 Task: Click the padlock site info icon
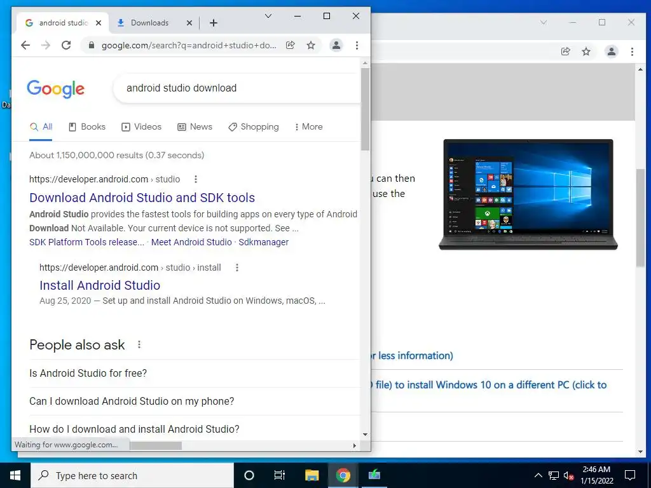[92, 45]
